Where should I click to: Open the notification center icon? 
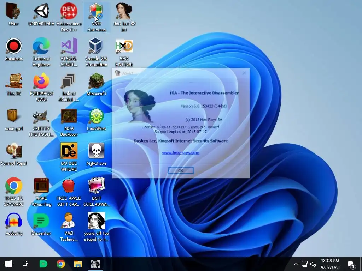pyautogui.click(x=351, y=265)
